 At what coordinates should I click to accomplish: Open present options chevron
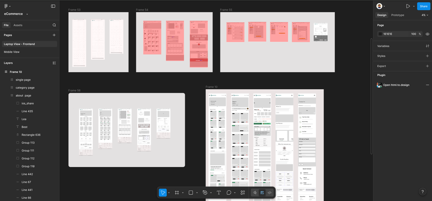414,6
